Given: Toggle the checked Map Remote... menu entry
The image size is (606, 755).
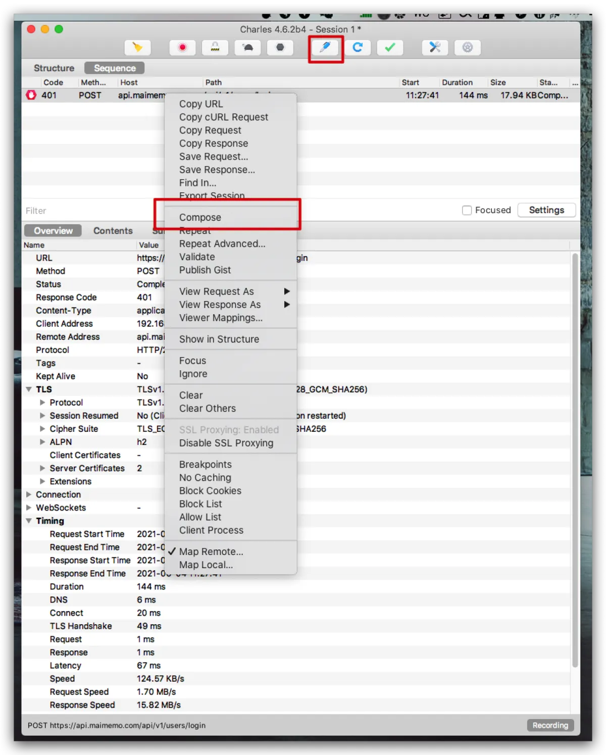Looking at the screenshot, I should (211, 551).
